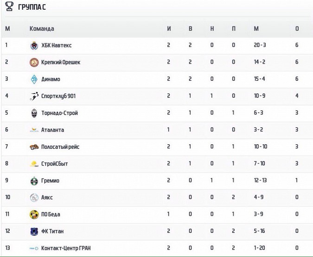
Task: Click the ФК Титан team crest
Action: (x=34, y=231)
